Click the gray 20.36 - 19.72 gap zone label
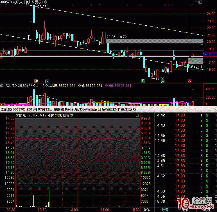 click(117, 37)
